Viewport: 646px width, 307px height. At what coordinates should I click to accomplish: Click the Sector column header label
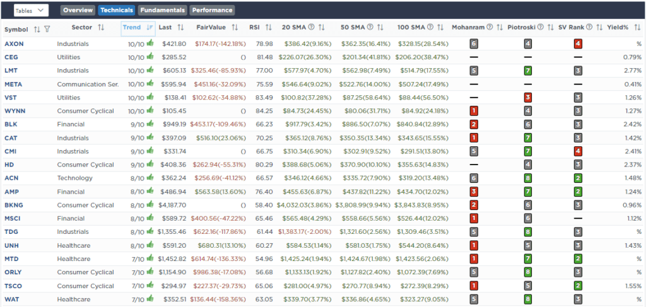click(81, 28)
